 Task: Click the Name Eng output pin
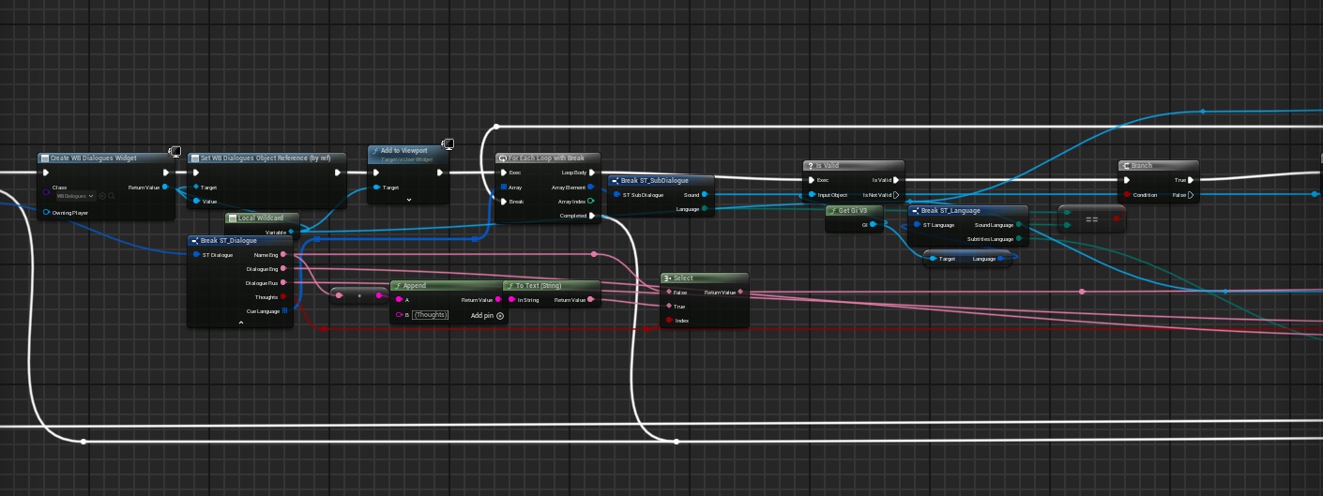click(x=283, y=254)
